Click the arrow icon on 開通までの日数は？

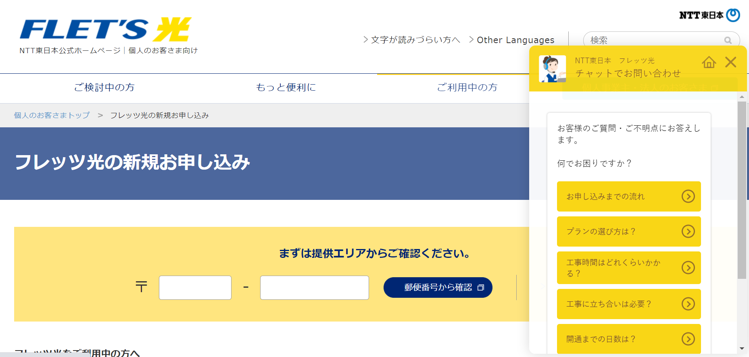tap(688, 339)
